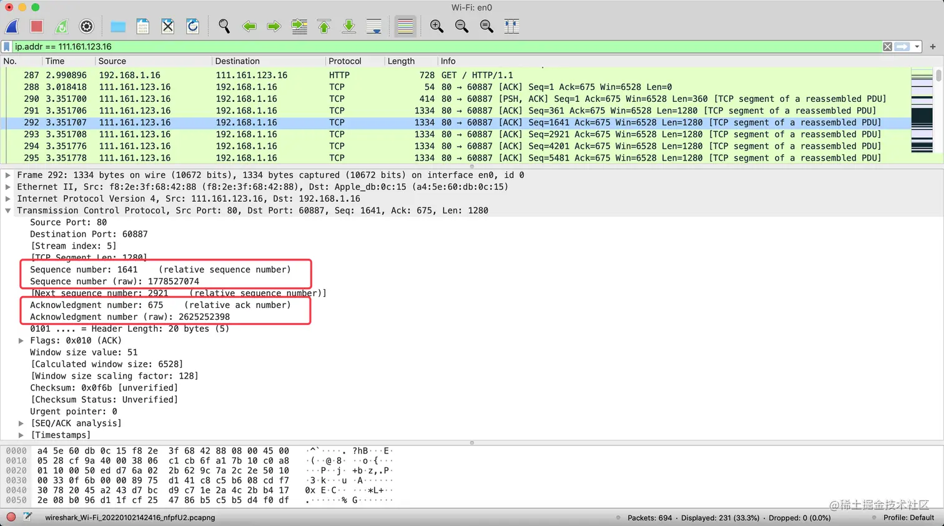Reset text to normal size

click(x=486, y=26)
